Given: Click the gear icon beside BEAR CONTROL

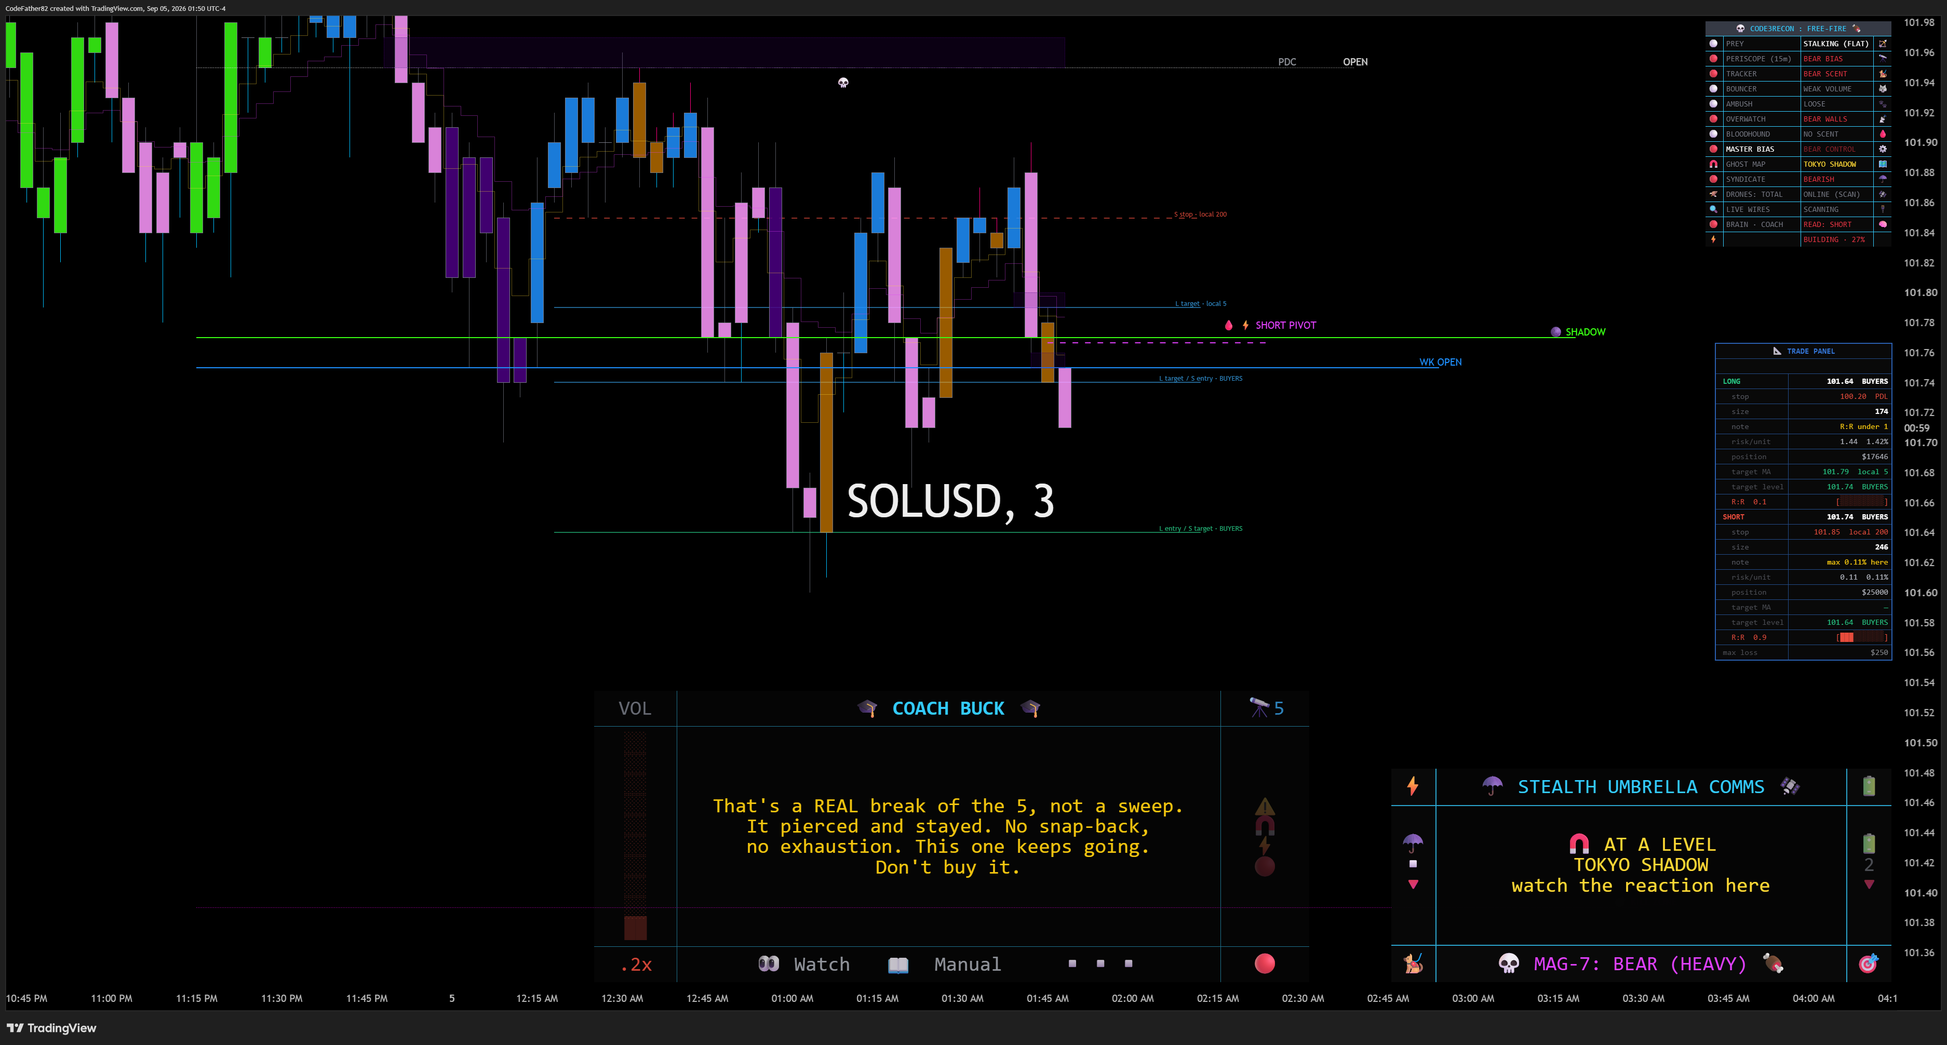Looking at the screenshot, I should [1883, 149].
